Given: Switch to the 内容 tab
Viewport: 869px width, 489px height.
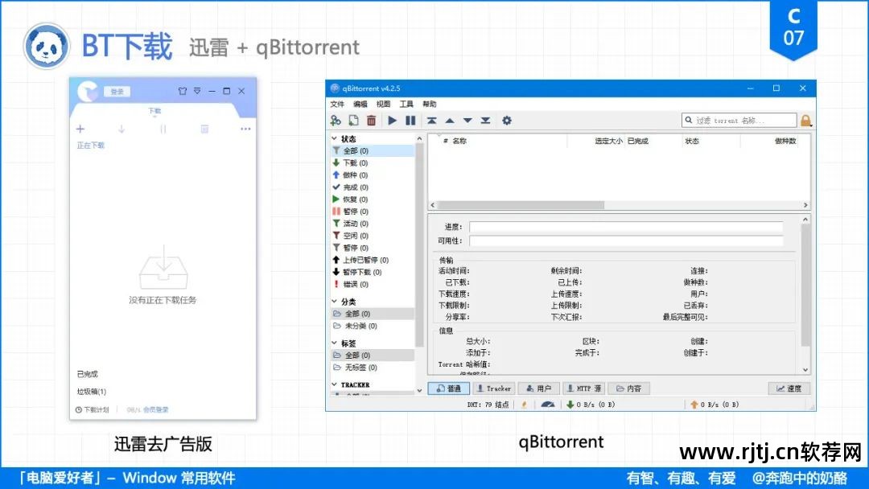Looking at the screenshot, I should (629, 388).
